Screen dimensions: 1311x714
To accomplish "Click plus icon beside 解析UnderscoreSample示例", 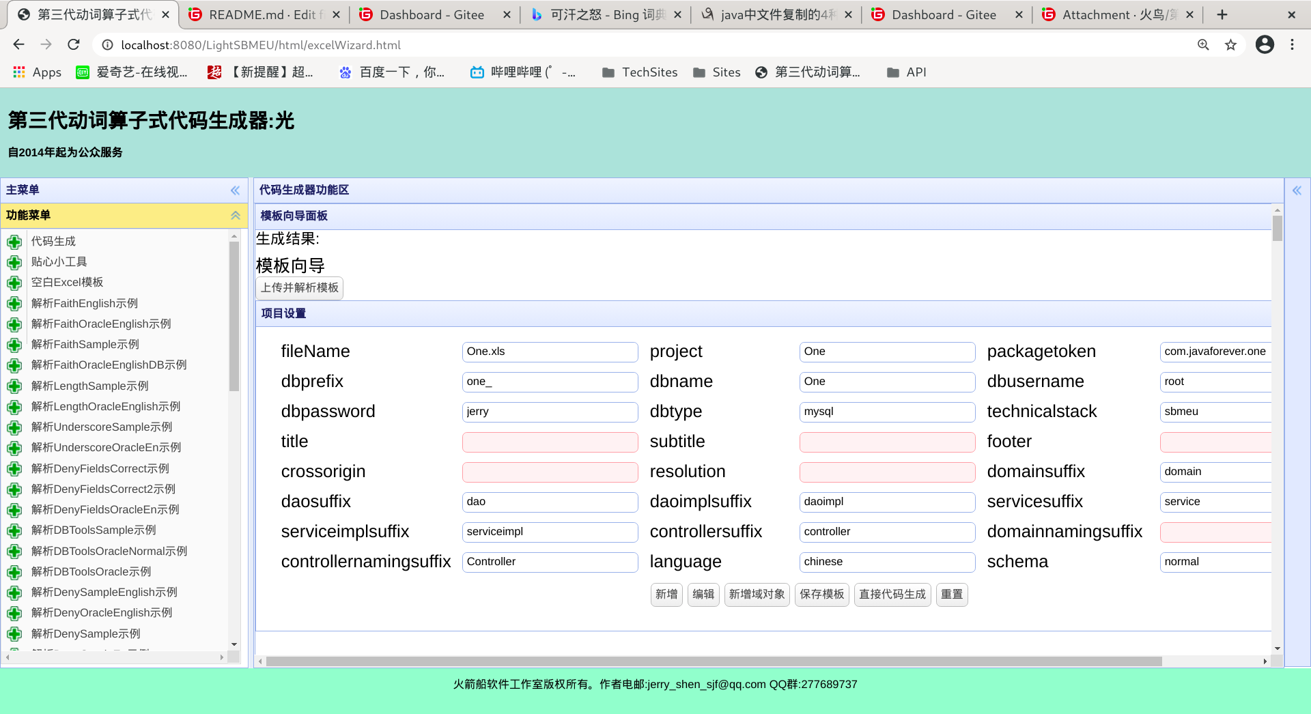I will [x=14, y=427].
